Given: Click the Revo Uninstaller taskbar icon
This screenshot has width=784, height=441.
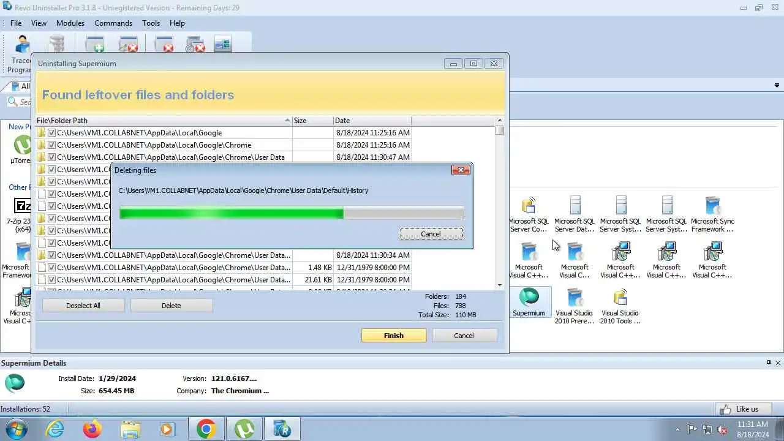Looking at the screenshot, I should (282, 429).
